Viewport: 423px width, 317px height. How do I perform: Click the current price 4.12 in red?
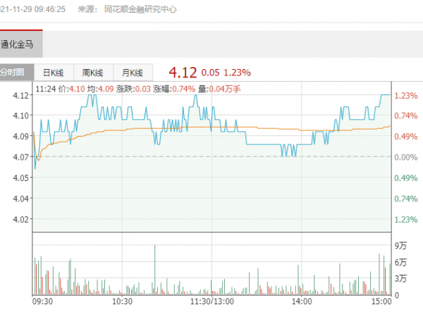click(181, 72)
